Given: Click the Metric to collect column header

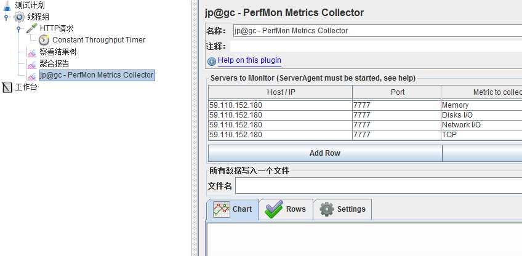Looking at the screenshot, I should click(x=482, y=92).
